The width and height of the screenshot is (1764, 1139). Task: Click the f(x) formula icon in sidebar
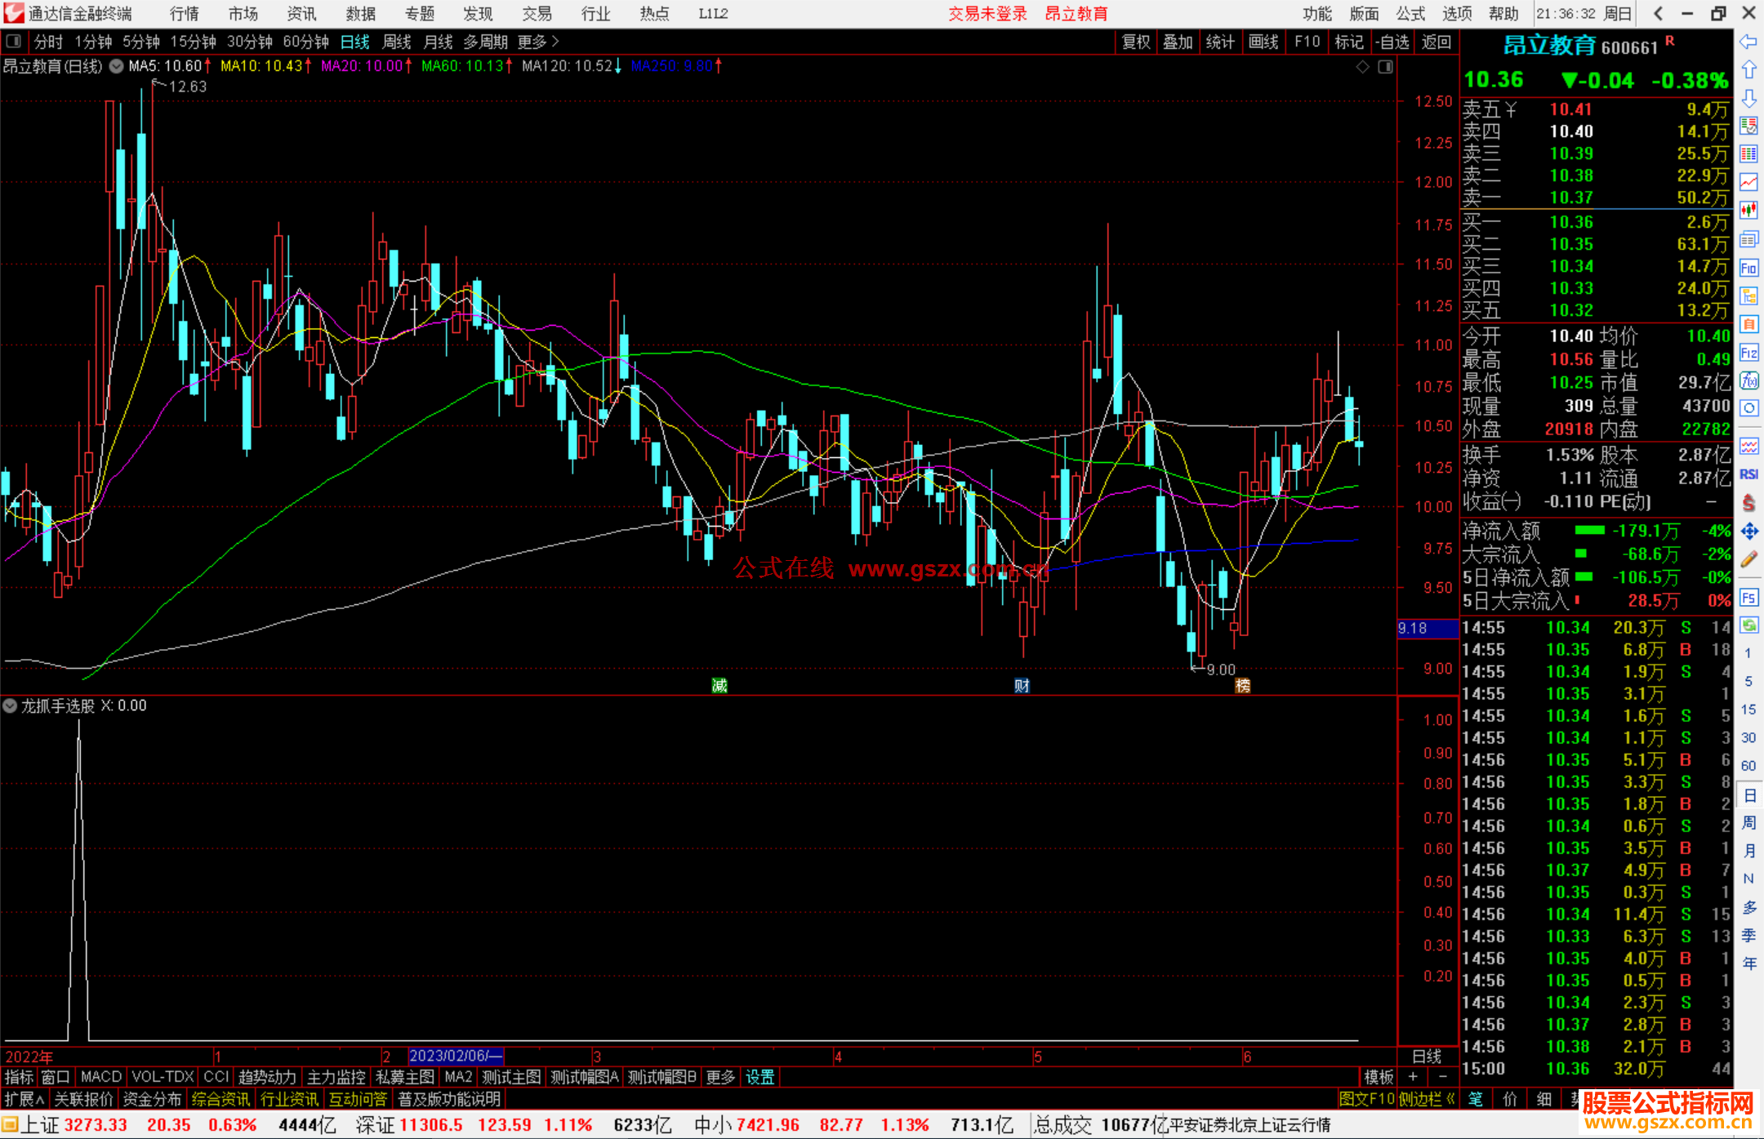click(1748, 380)
